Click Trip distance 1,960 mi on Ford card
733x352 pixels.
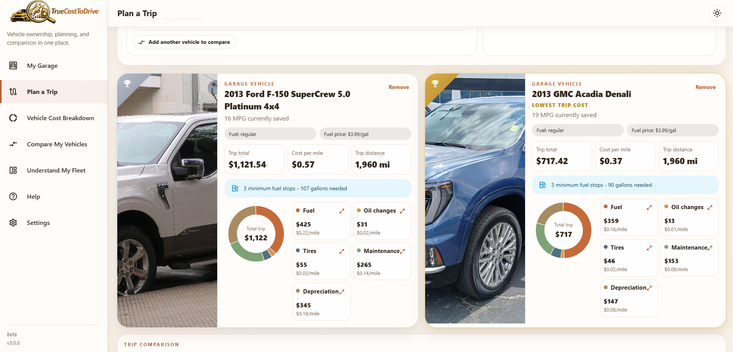(381, 159)
